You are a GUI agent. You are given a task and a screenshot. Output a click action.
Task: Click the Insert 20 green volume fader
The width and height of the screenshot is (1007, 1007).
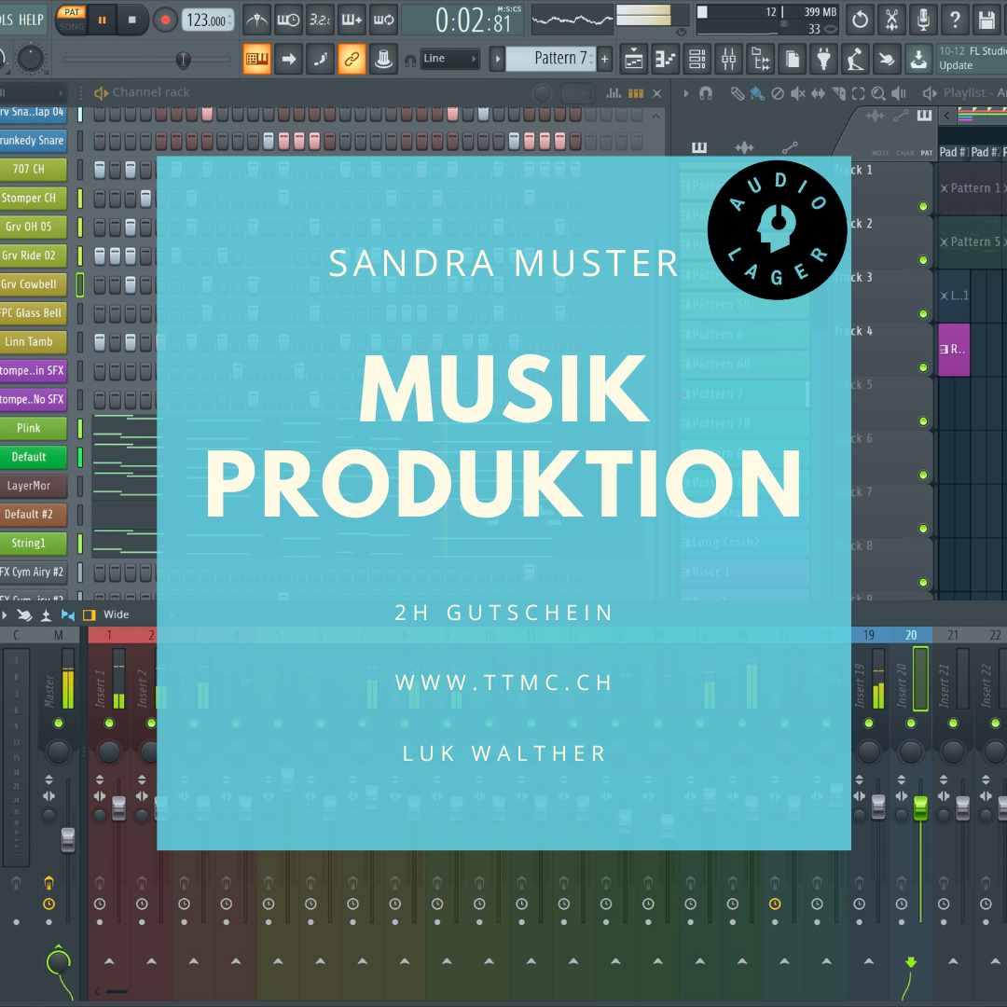(920, 807)
